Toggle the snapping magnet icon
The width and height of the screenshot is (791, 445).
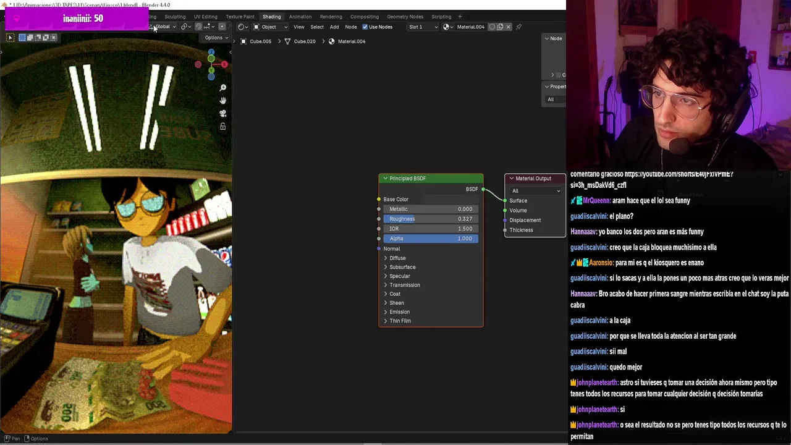click(x=198, y=27)
